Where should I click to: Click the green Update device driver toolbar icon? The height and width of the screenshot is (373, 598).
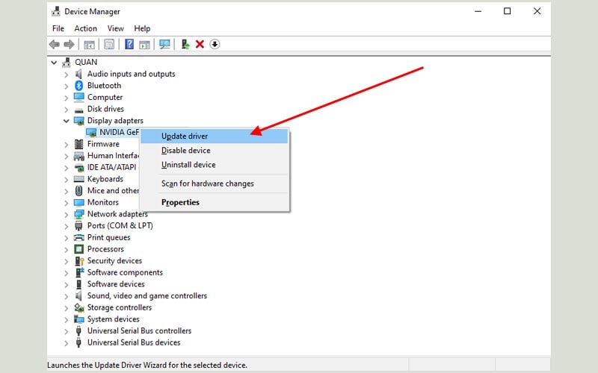click(185, 45)
